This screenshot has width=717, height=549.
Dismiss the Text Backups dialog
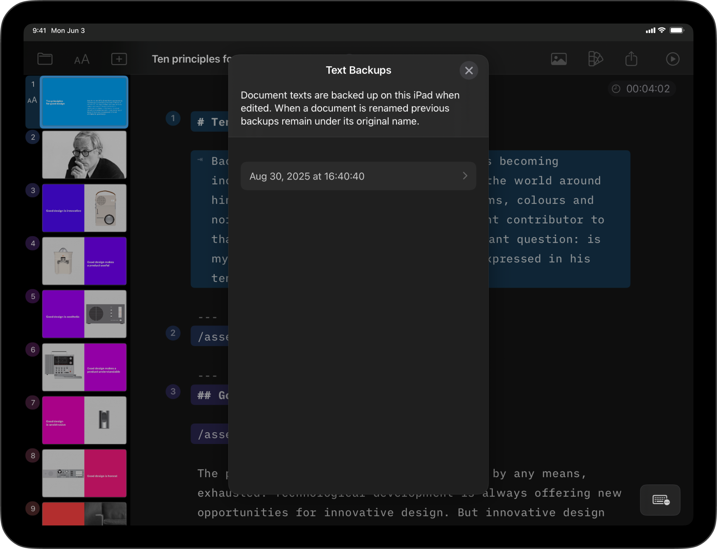[x=468, y=70]
